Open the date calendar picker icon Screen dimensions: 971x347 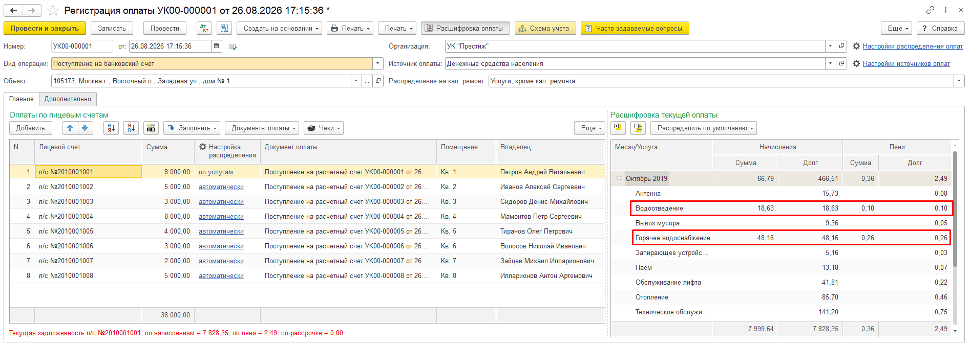click(217, 46)
